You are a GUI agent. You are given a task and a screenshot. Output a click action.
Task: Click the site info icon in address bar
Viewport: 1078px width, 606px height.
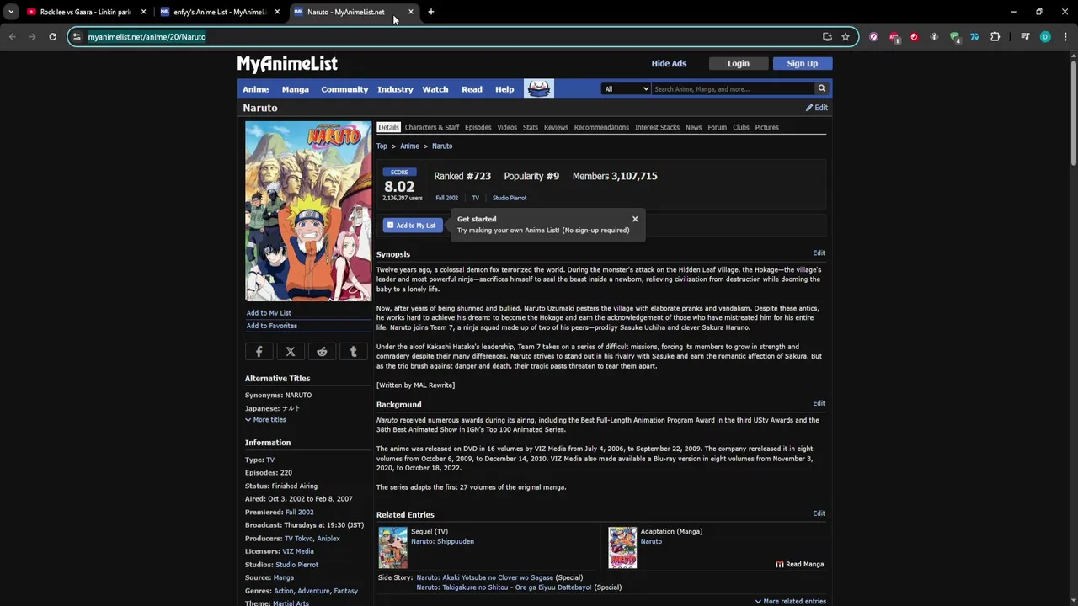coord(77,36)
